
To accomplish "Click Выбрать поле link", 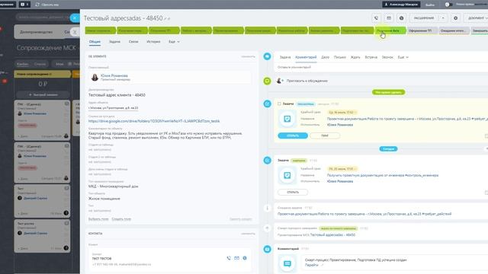I will (98, 219).
